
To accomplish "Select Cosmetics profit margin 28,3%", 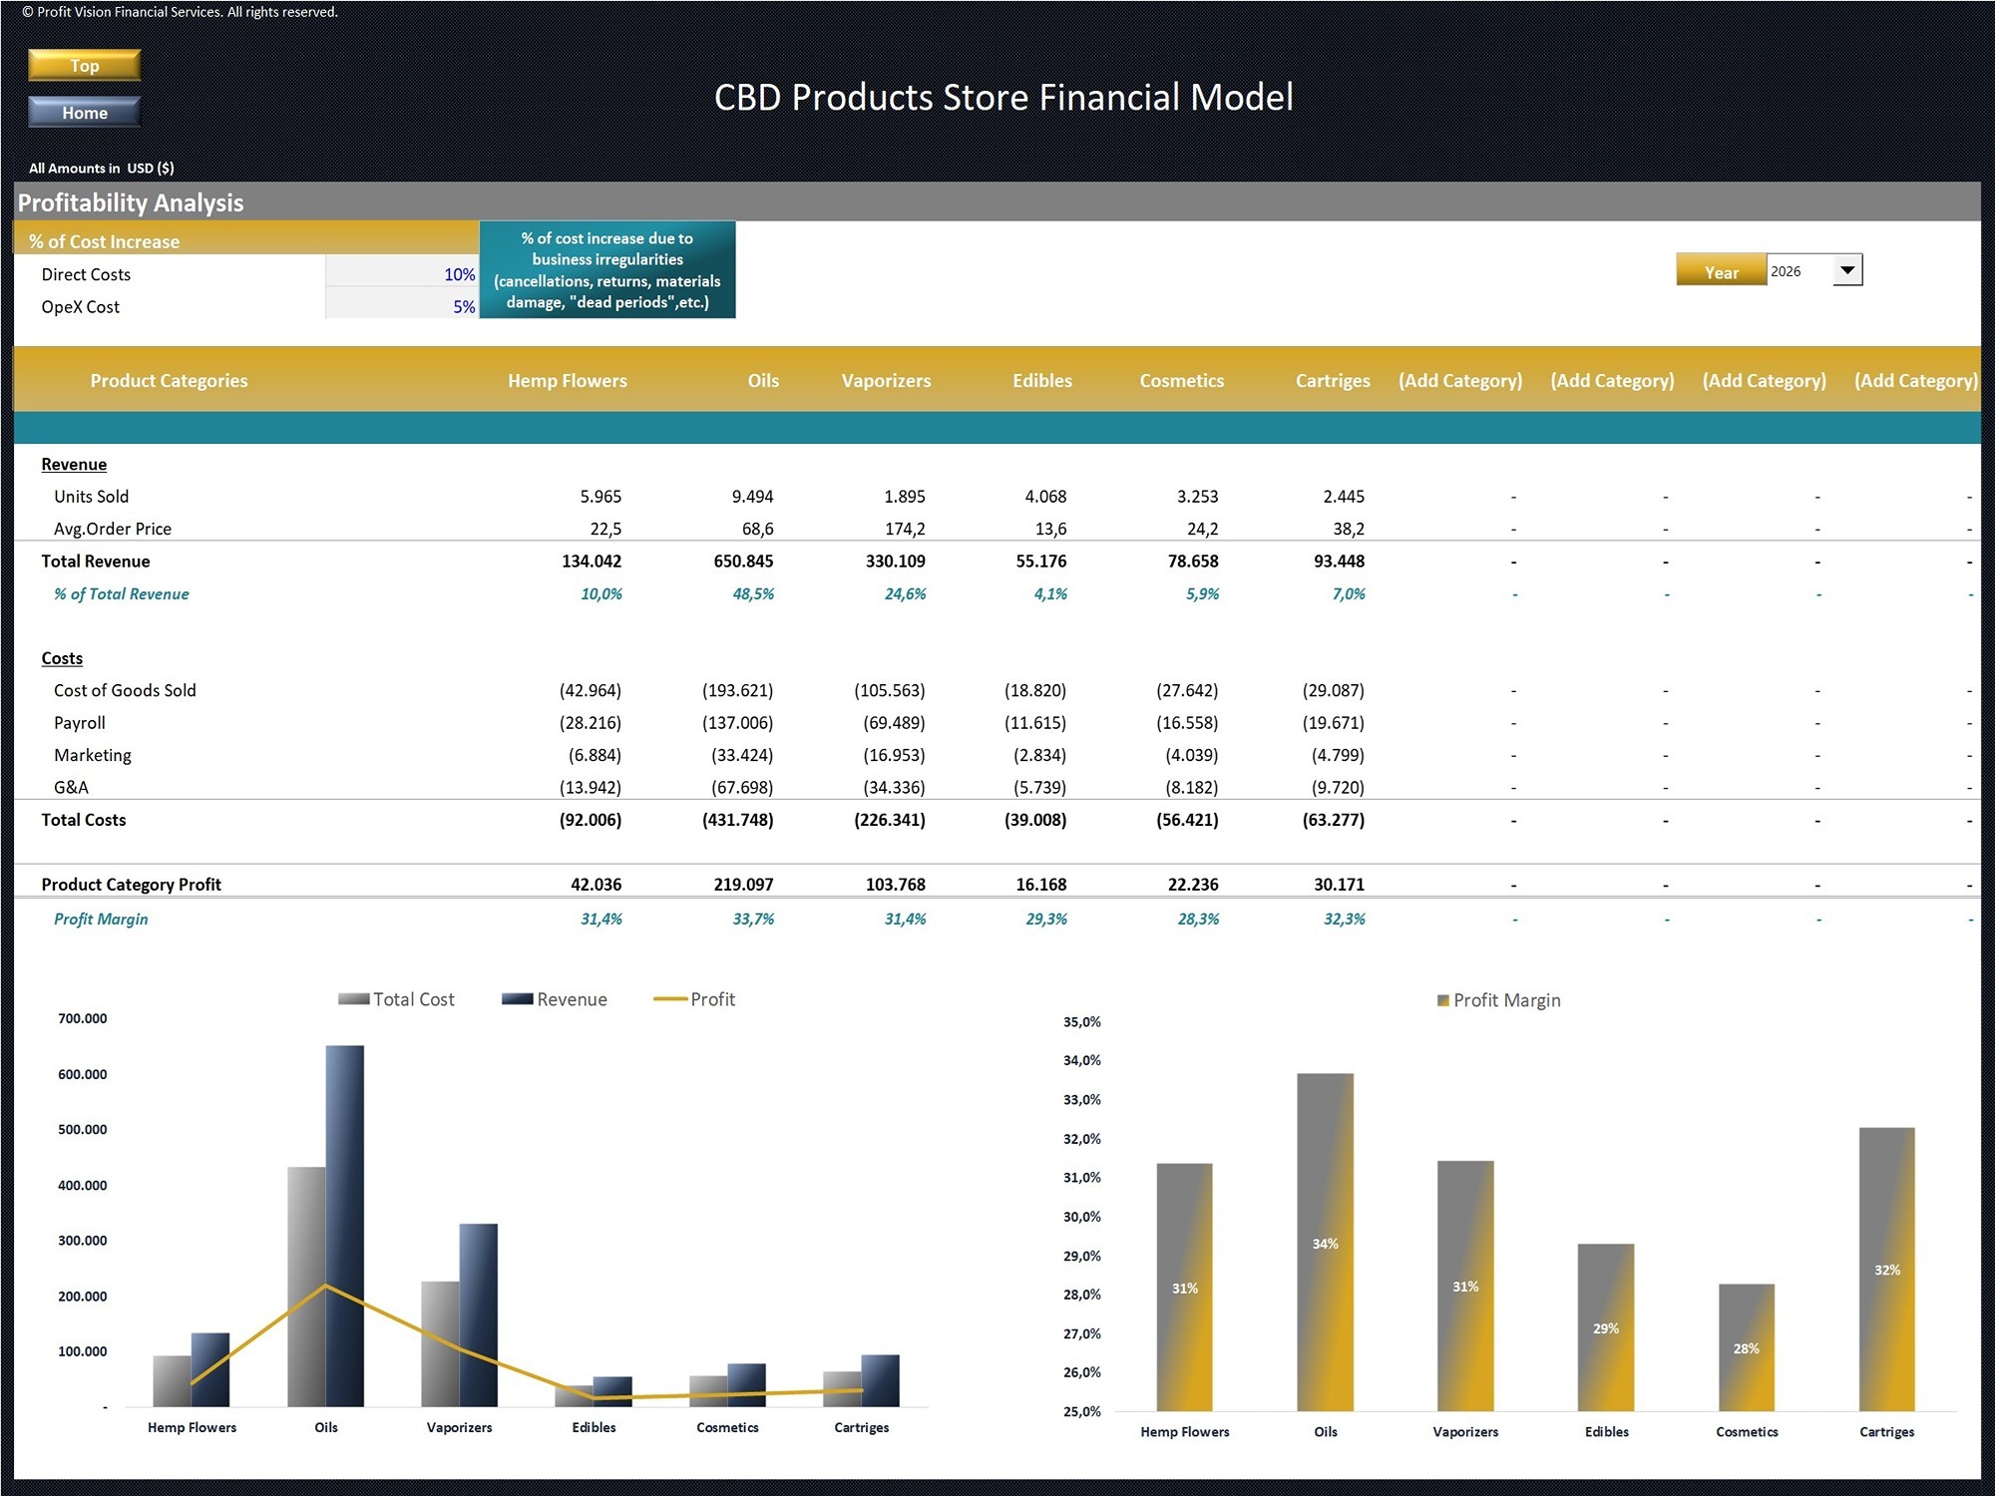I will pyautogui.click(x=1198, y=919).
